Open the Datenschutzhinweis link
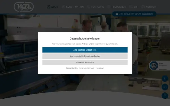 tap(87, 68)
